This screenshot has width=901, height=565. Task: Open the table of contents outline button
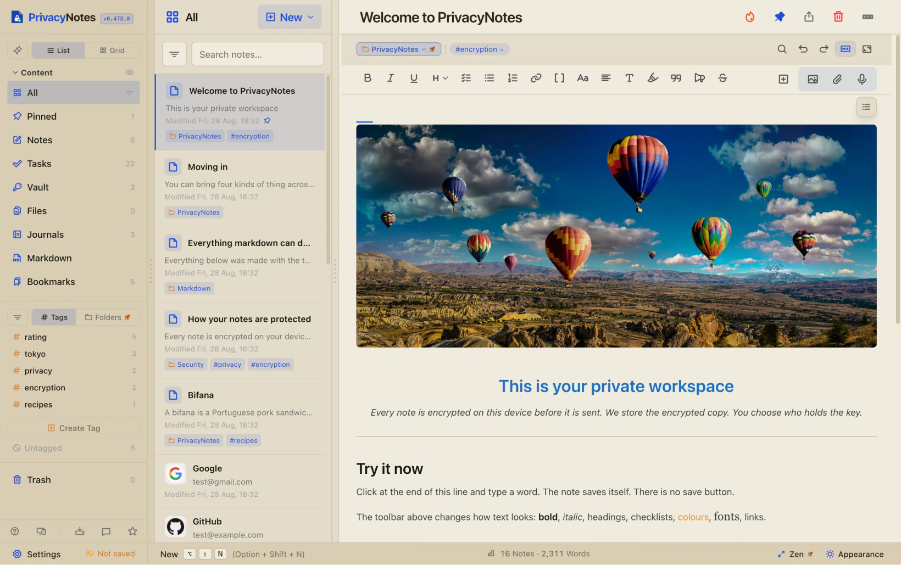866,107
